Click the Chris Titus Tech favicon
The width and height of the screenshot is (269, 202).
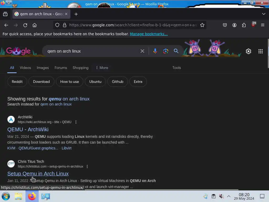coord(11,164)
